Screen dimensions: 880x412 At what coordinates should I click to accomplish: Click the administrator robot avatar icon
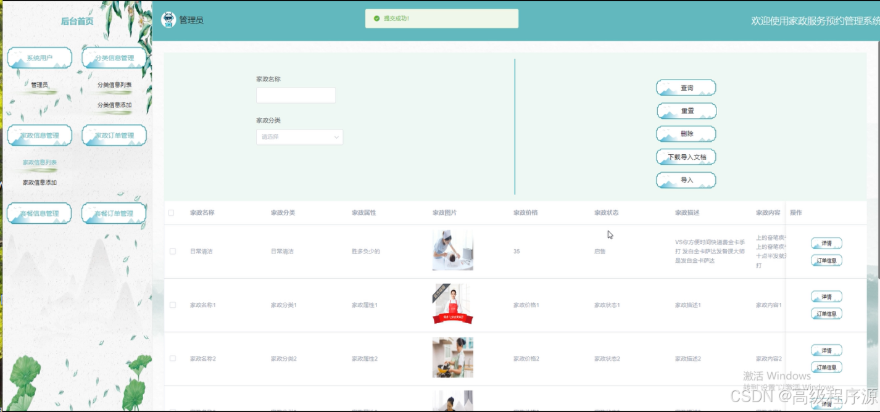[x=168, y=20]
